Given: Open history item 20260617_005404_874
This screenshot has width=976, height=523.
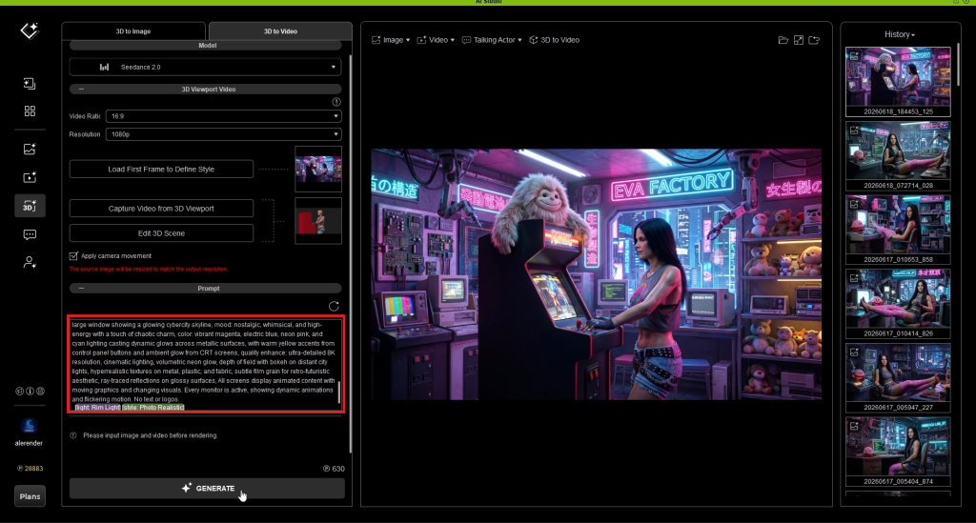Looking at the screenshot, I should pyautogui.click(x=898, y=452).
